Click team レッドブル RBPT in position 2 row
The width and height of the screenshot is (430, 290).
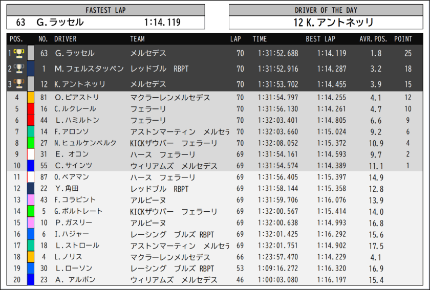(x=159, y=69)
